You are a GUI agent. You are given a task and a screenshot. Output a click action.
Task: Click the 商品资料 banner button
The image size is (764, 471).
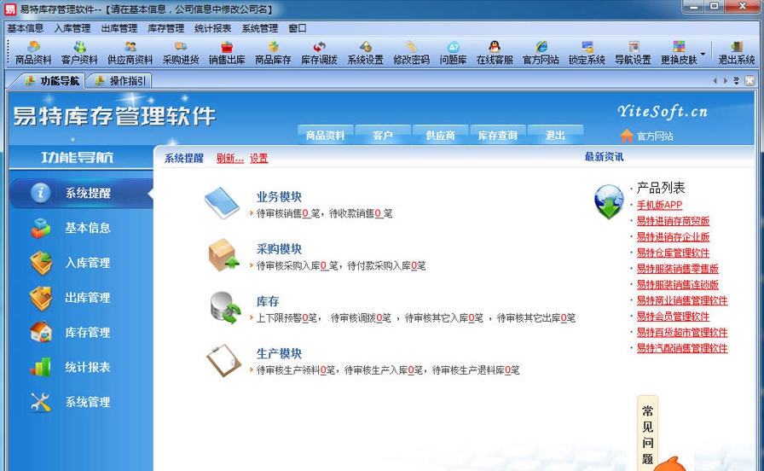pos(325,135)
